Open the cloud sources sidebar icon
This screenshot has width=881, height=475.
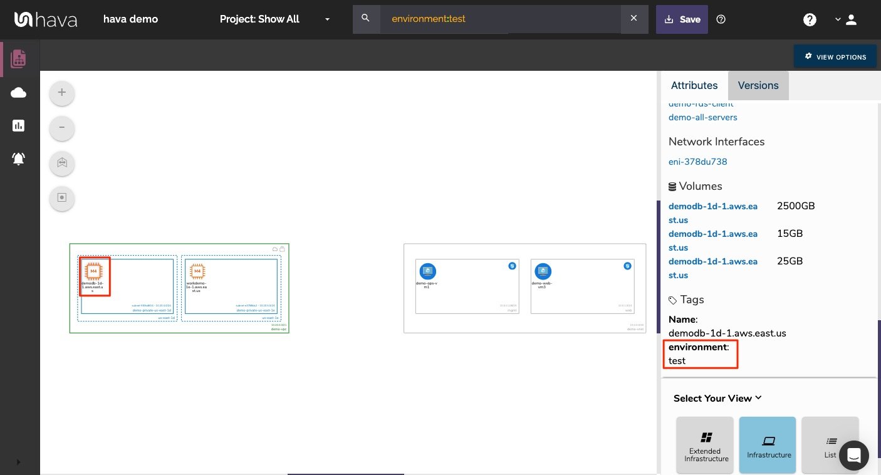coord(19,93)
